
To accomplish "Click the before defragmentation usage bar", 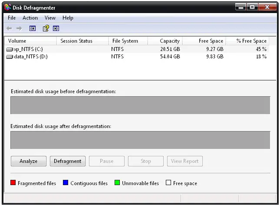I will tap(140, 105).
